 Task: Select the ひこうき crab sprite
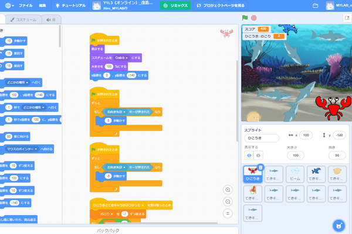[x=252, y=174]
